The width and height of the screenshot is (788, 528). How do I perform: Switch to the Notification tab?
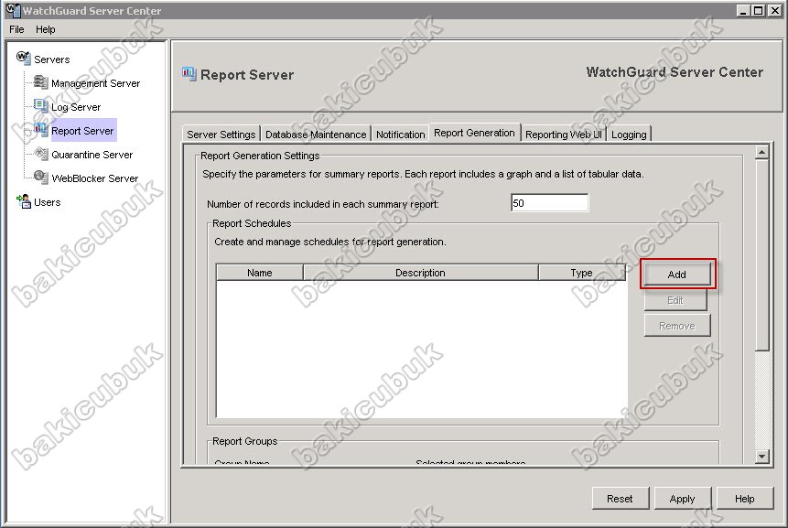click(x=401, y=135)
